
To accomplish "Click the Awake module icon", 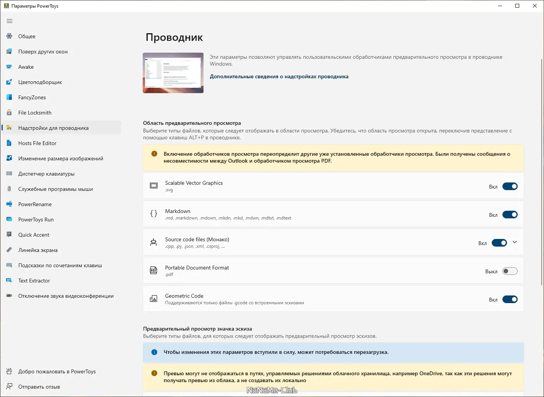I will (x=9, y=67).
